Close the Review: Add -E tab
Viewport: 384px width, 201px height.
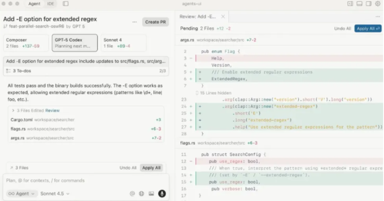click(223, 17)
